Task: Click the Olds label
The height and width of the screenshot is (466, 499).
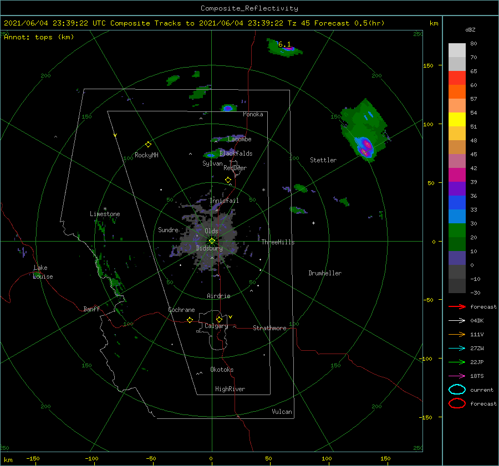Action: tap(211, 231)
